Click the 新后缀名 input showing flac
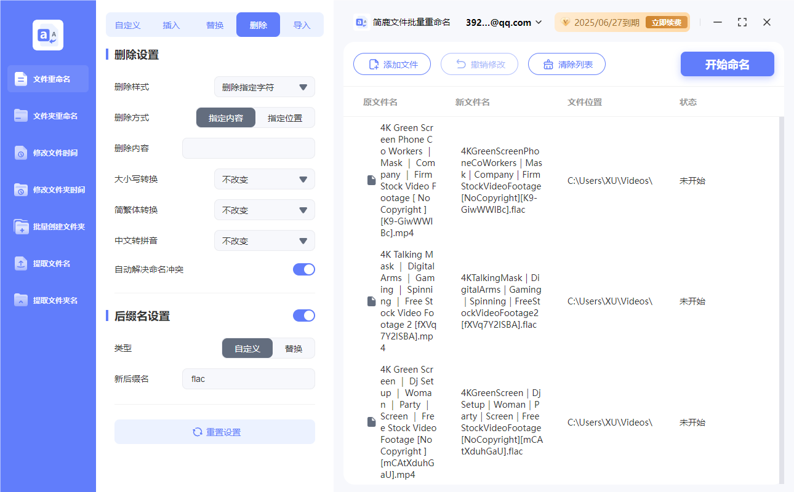Image resolution: width=794 pixels, height=492 pixels. [248, 378]
